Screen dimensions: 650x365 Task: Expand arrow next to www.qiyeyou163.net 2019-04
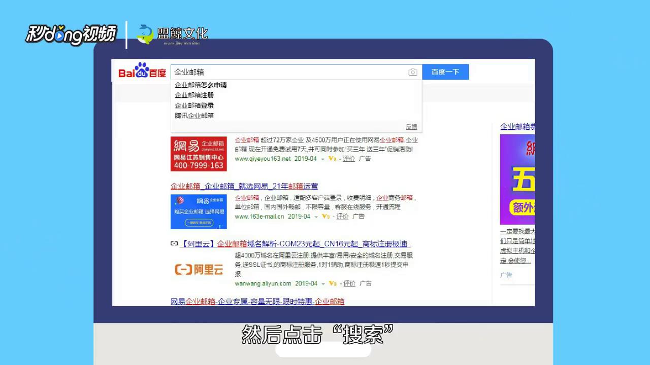323,159
